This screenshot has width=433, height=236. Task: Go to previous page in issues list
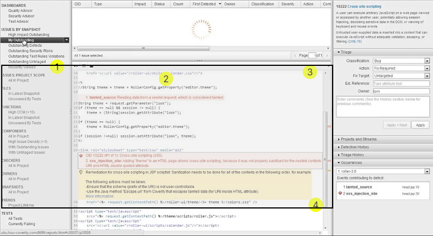coord(297,55)
